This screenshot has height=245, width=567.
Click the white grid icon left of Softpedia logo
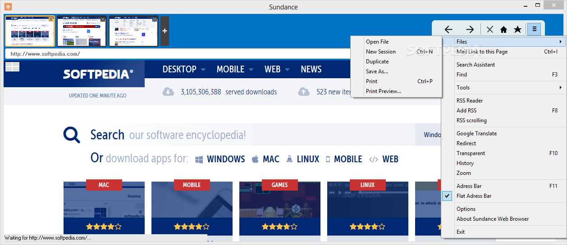tap(12, 67)
